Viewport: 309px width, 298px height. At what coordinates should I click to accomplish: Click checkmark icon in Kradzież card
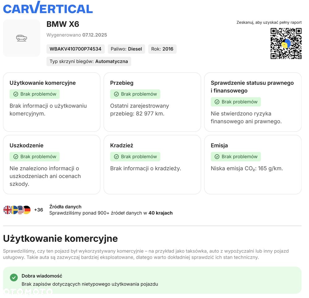(116, 157)
